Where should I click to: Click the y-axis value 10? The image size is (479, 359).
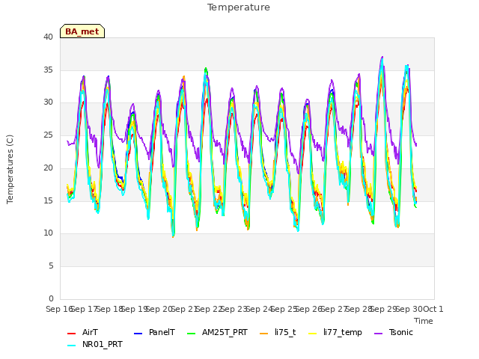click(48, 233)
